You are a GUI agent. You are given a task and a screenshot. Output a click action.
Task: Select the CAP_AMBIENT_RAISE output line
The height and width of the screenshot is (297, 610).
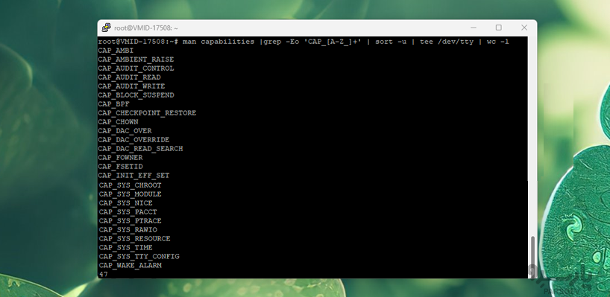pyautogui.click(x=136, y=60)
